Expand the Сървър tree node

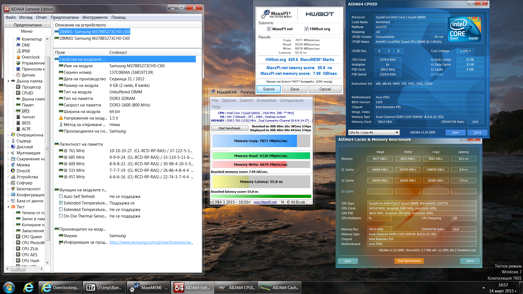pyautogui.click(x=8, y=141)
